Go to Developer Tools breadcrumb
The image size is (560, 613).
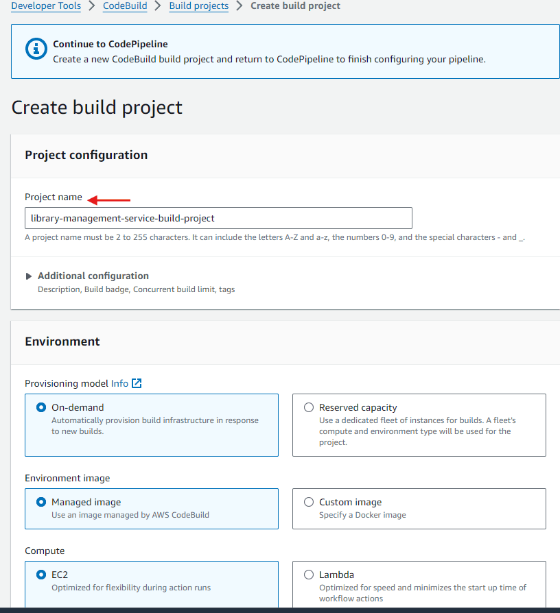tap(46, 6)
